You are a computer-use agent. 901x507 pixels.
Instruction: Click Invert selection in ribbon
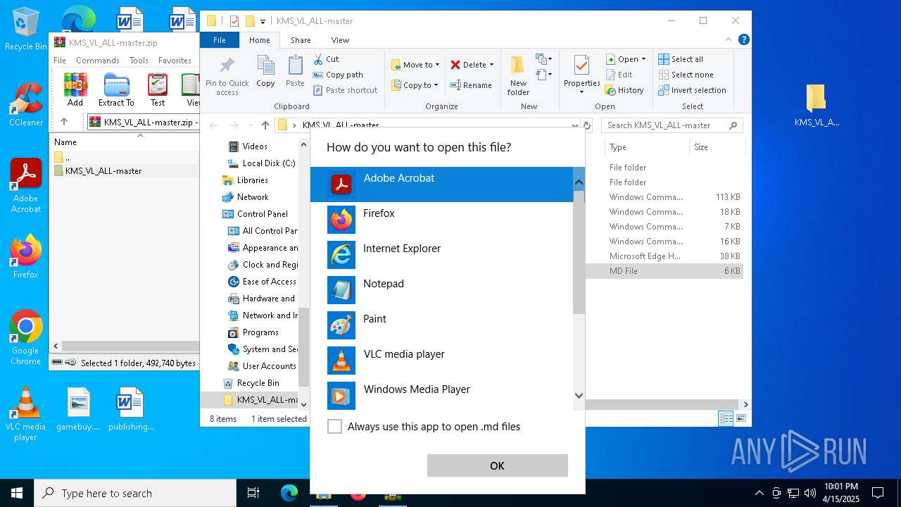(x=692, y=90)
